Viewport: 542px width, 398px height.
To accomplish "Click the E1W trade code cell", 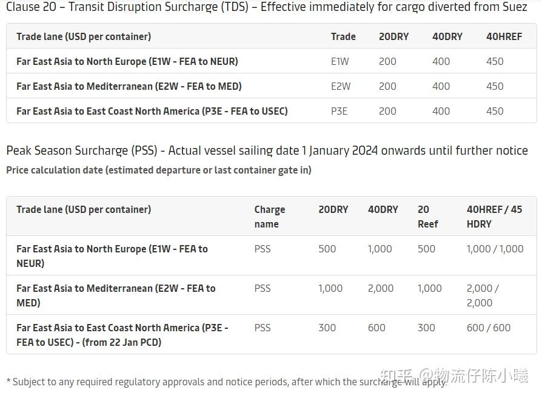I will [340, 61].
